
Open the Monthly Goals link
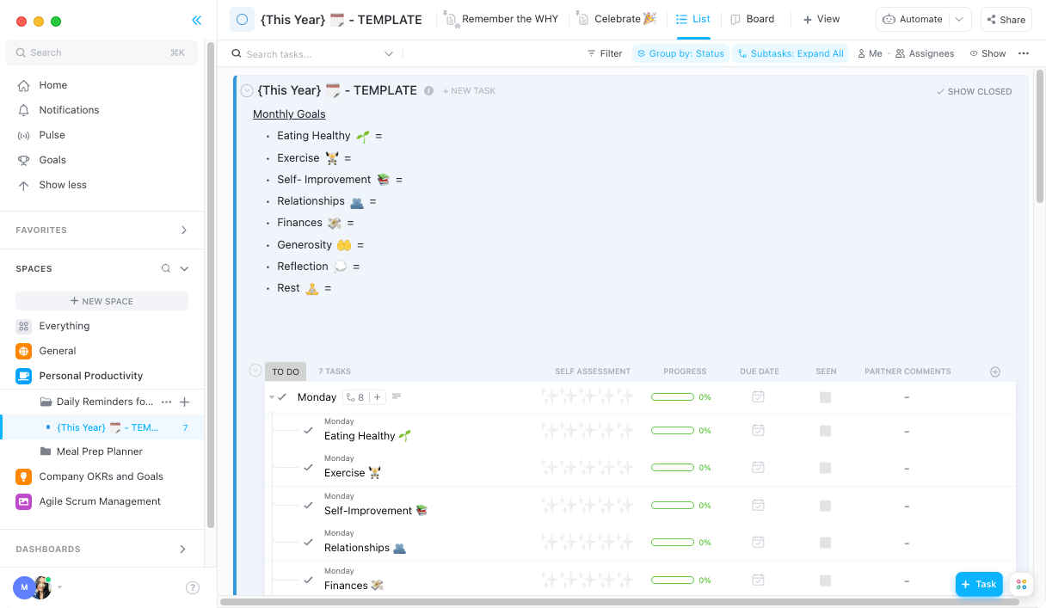click(x=289, y=114)
